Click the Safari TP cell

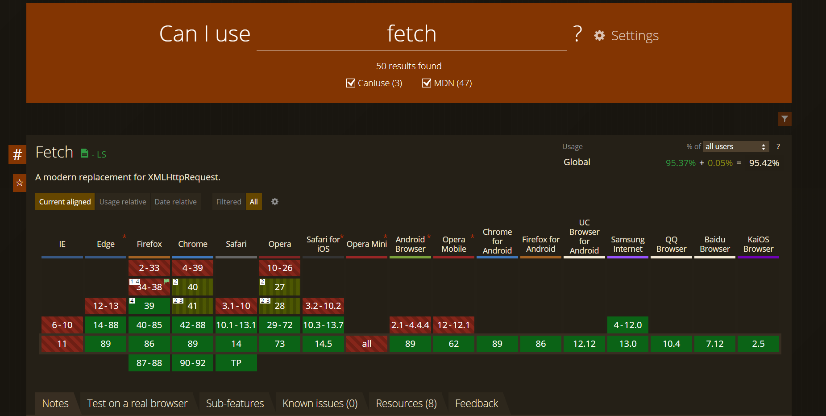(236, 363)
